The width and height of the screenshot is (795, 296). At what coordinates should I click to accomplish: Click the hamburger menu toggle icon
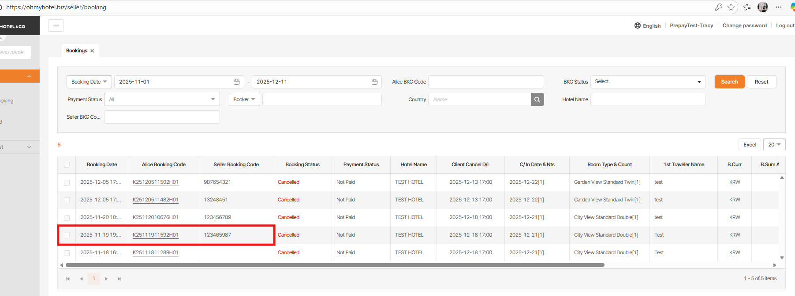[56, 26]
